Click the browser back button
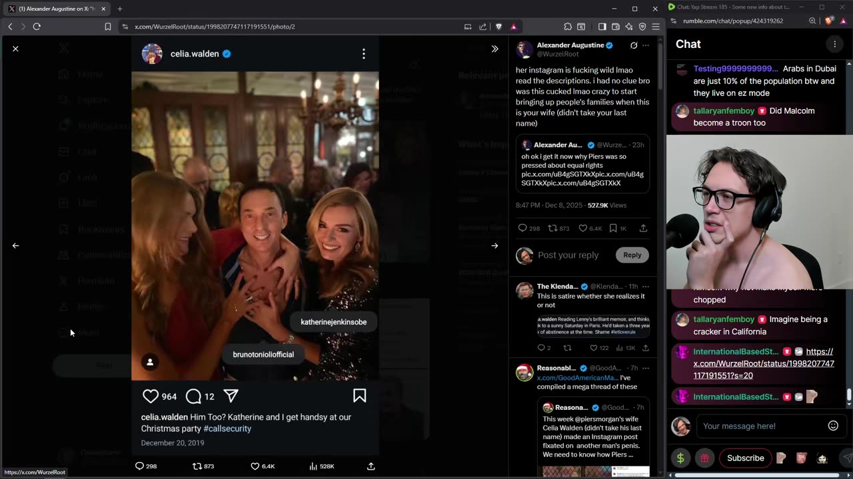 pos(10,27)
